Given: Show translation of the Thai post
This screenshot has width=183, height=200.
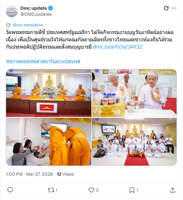Looking at the screenshot, I should click(x=28, y=25).
